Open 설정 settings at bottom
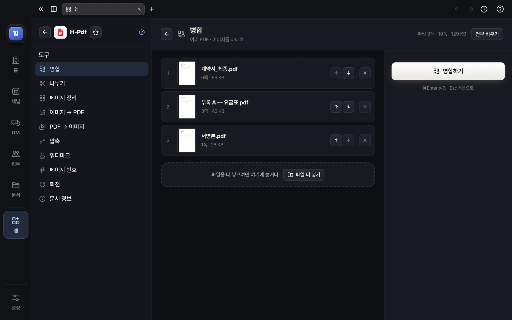Image resolution: width=512 pixels, height=320 pixels. (16, 302)
